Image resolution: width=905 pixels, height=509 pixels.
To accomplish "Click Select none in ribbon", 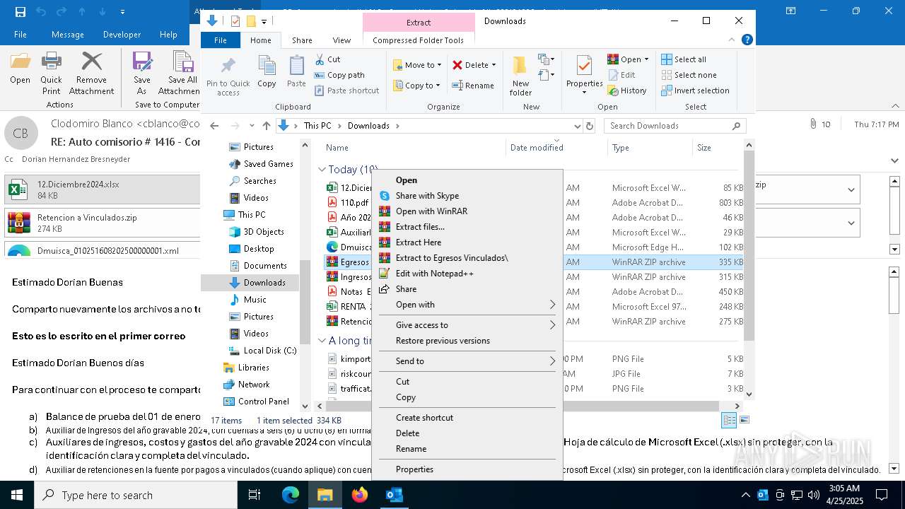I will pyautogui.click(x=689, y=75).
